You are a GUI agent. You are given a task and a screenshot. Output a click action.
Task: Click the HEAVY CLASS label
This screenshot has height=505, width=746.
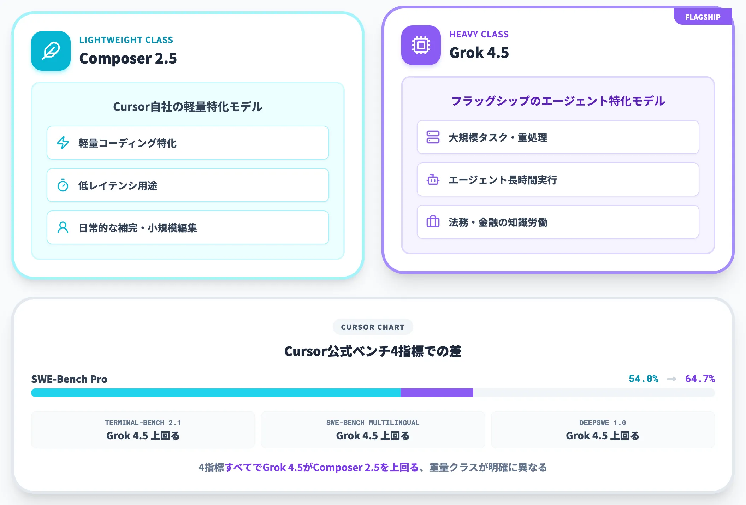(479, 34)
